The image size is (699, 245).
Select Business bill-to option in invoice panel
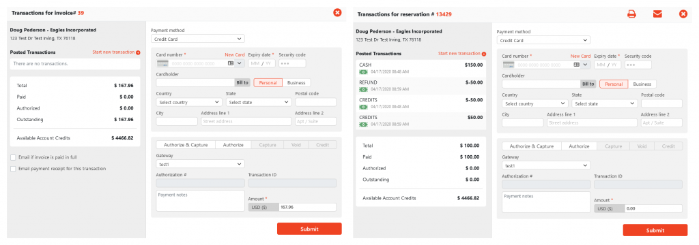[296, 83]
